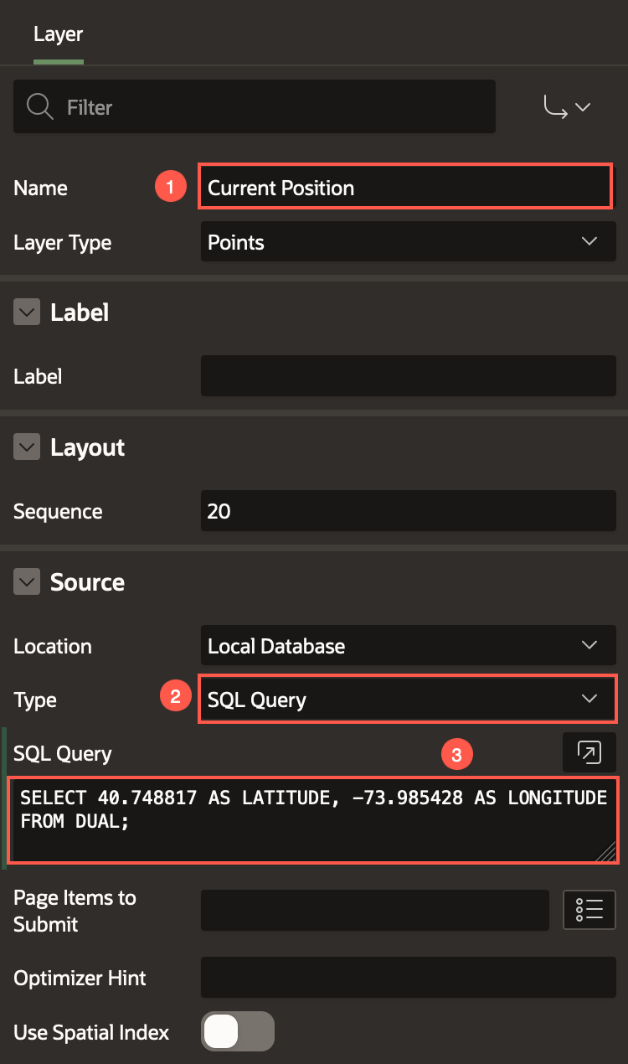Click the empty Label input field
The image size is (628, 1064).
408,376
